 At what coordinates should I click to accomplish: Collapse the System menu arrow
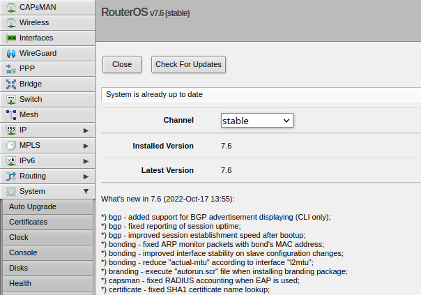pyautogui.click(x=86, y=191)
